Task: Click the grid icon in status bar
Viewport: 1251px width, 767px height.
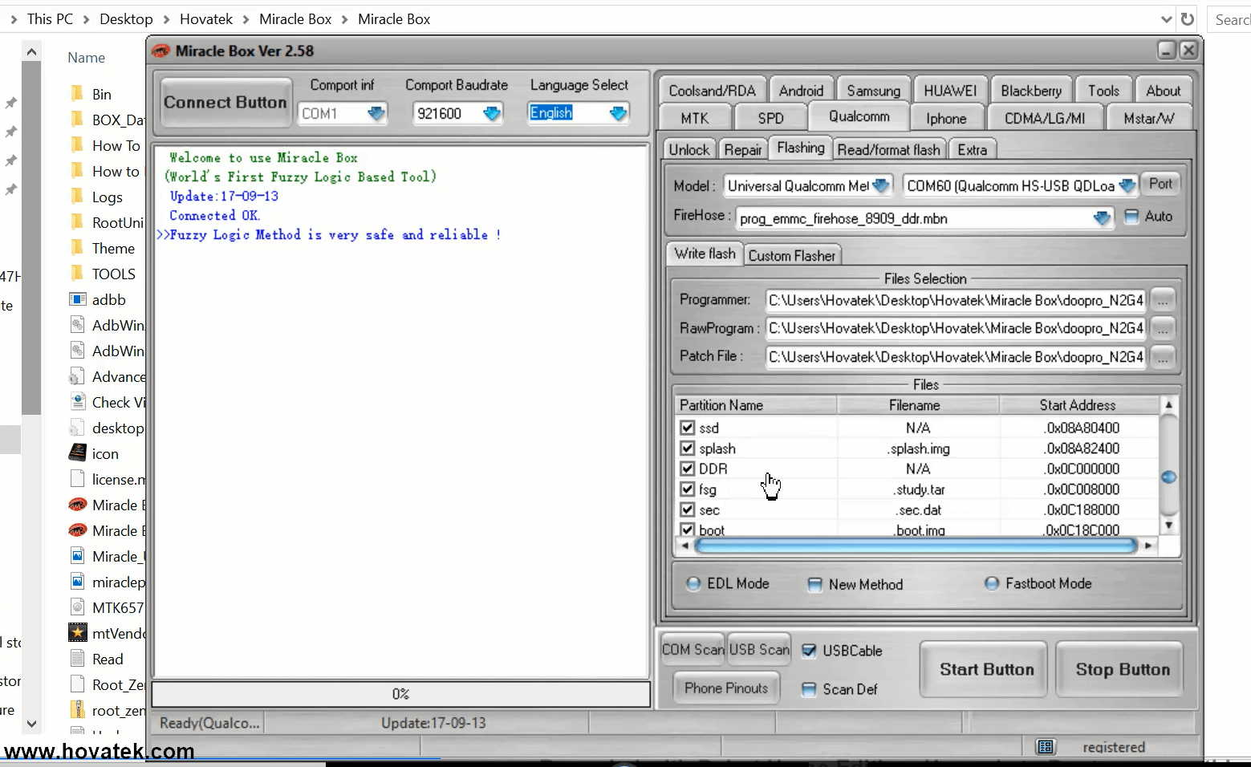Action: (x=1045, y=747)
